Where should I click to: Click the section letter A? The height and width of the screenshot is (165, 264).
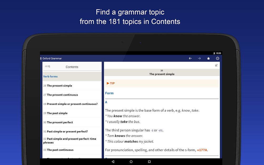pos(106,102)
